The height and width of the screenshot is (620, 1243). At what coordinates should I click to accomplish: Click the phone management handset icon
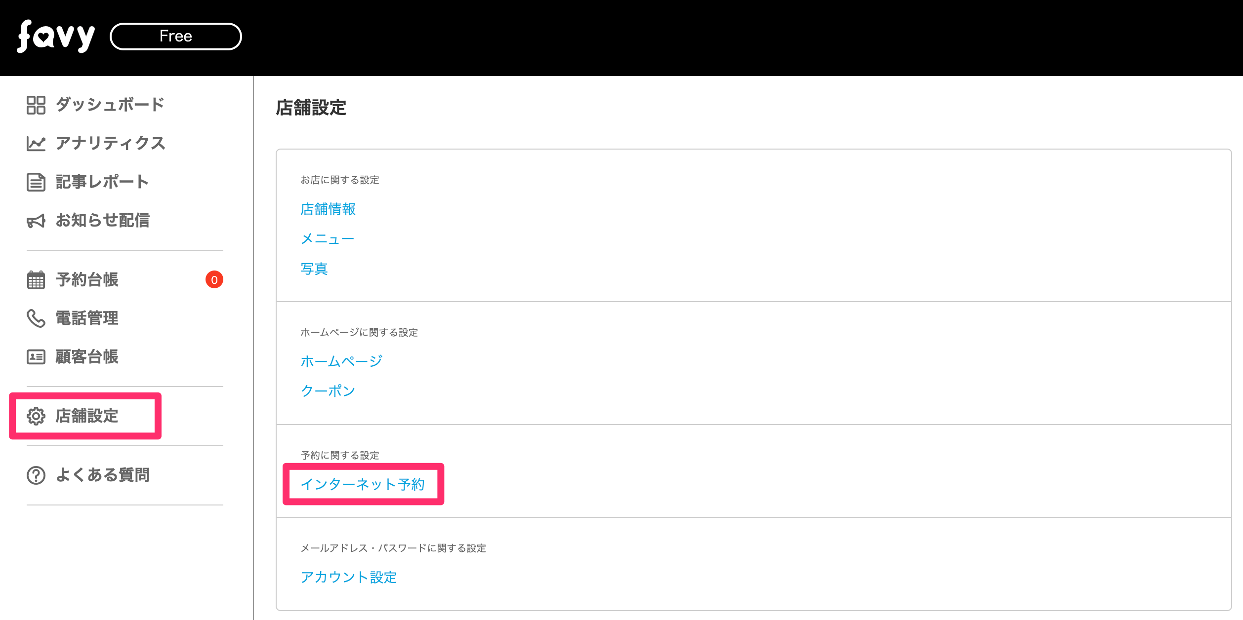point(36,318)
